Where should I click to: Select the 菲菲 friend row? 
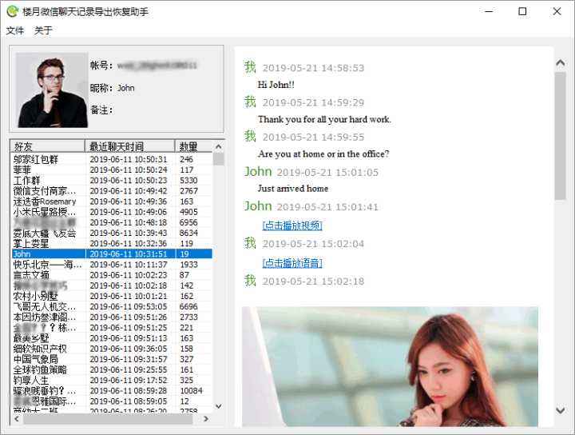[112, 170]
